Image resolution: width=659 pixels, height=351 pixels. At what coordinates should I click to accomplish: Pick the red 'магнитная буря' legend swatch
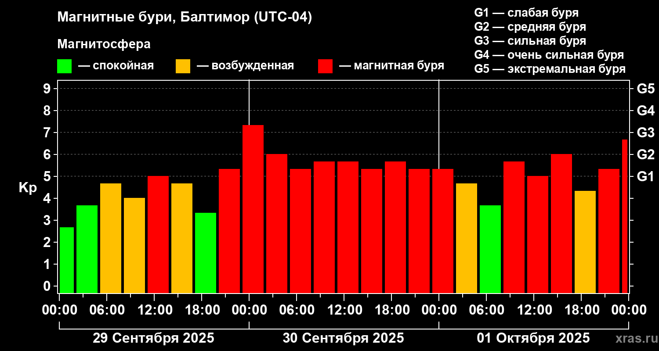tap(325, 66)
